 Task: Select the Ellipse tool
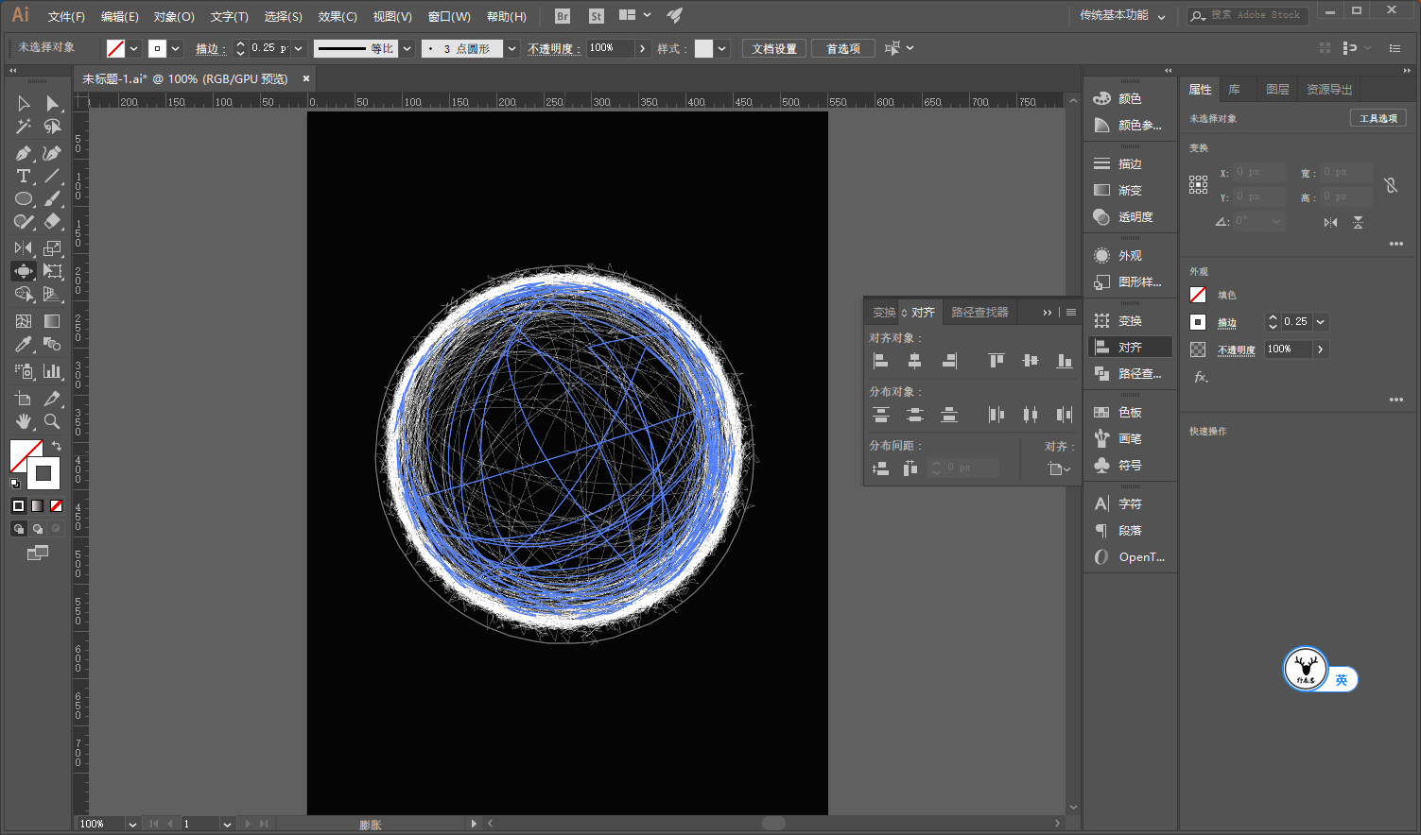tap(24, 198)
